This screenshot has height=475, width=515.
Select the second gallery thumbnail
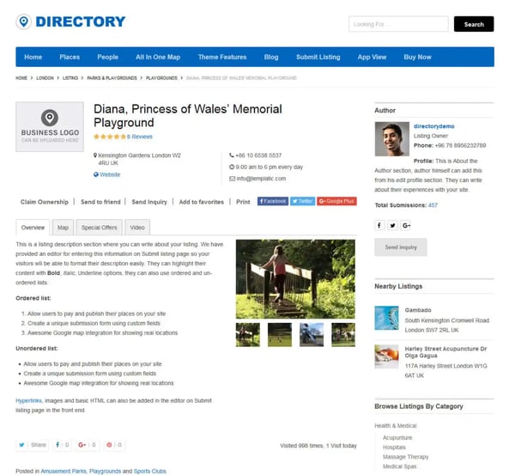click(280, 335)
